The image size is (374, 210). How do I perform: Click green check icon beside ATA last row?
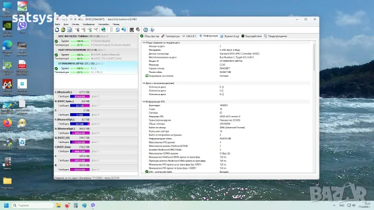(x=147, y=171)
